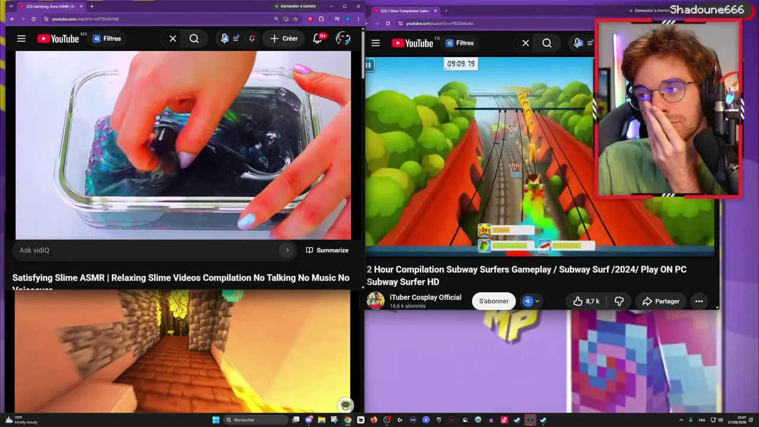Open Chrome from the Windows taskbar
This screenshot has width=759, height=427.
coord(347,420)
